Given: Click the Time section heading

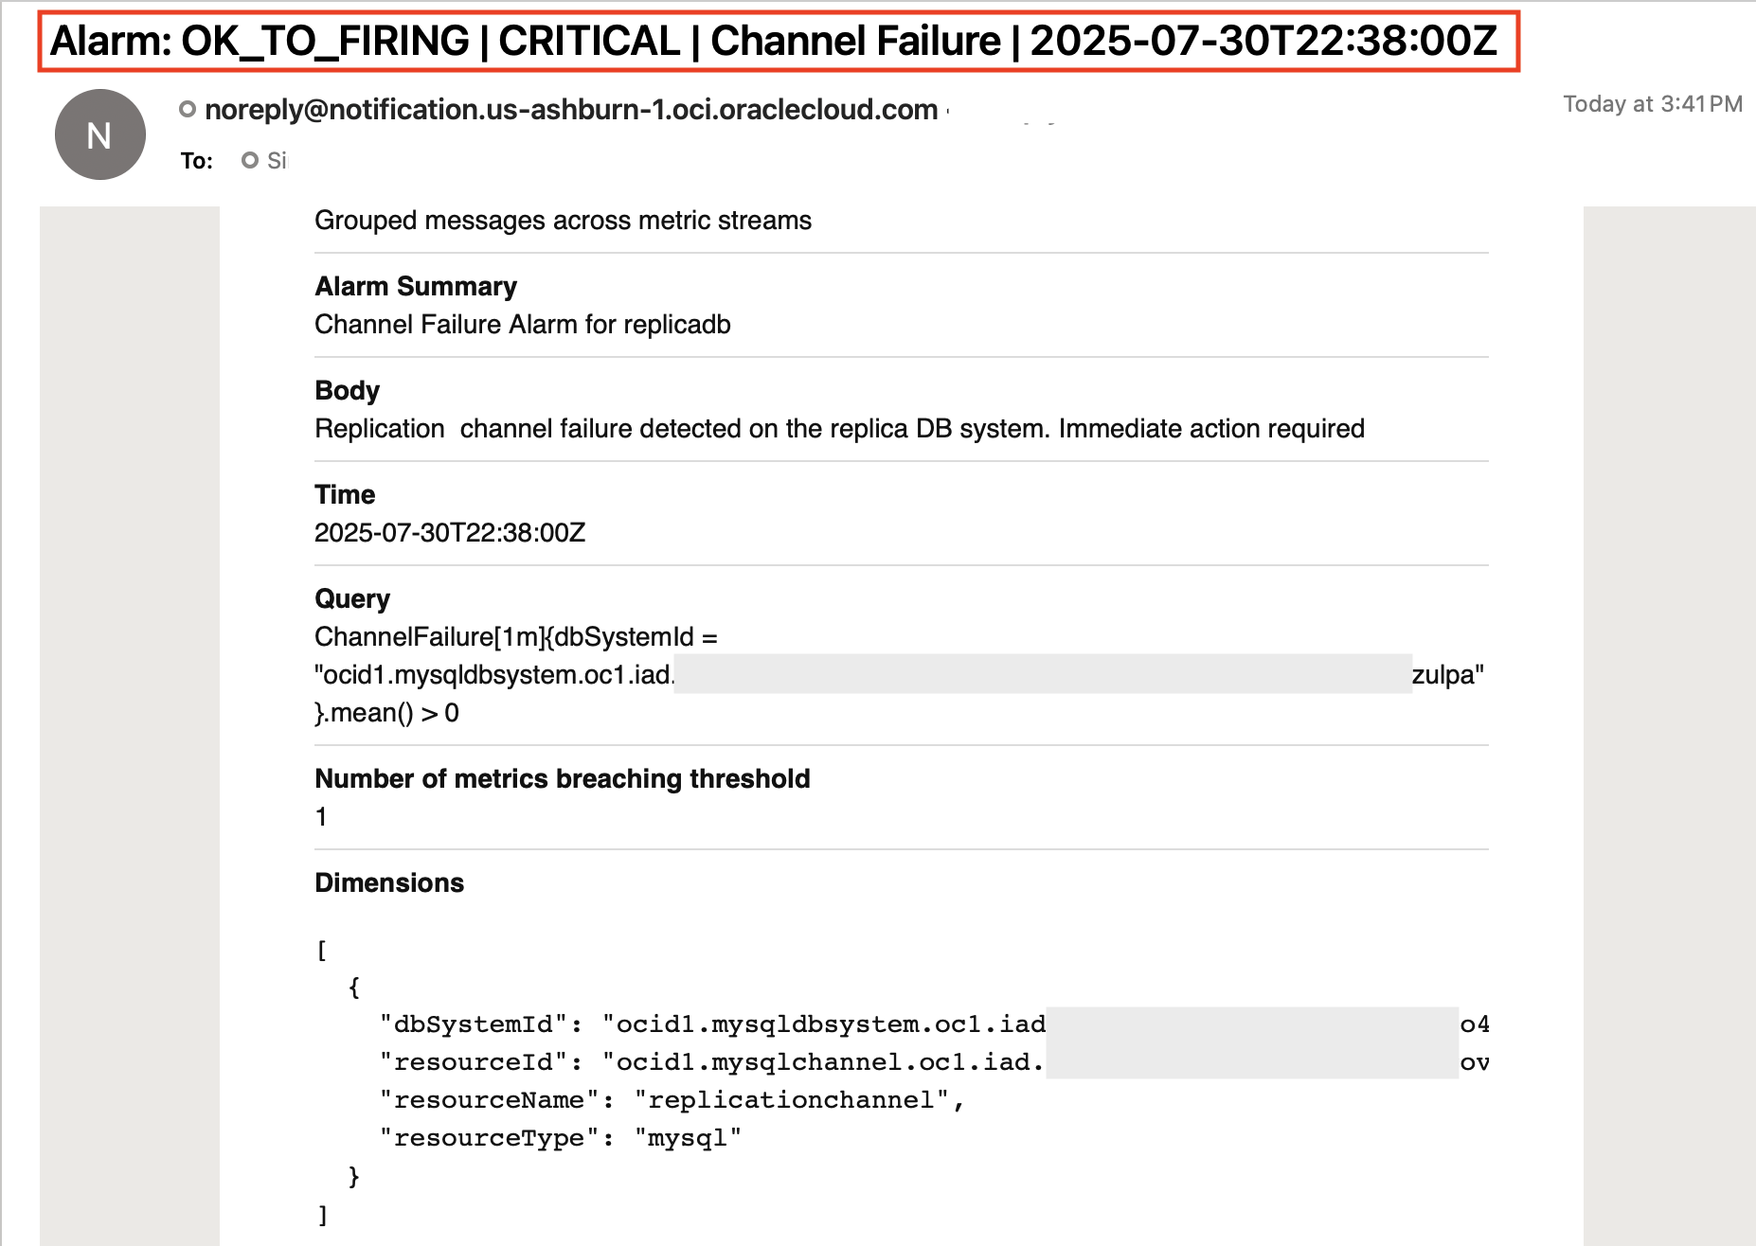Looking at the screenshot, I should [x=345, y=494].
